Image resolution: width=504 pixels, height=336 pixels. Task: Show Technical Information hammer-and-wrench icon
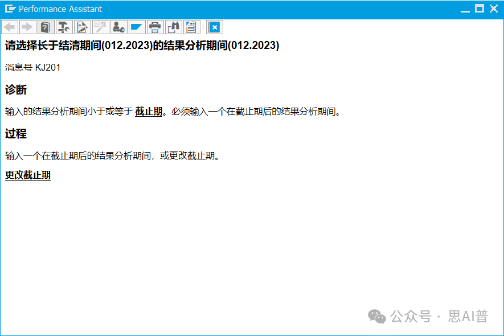pyautogui.click(x=64, y=27)
